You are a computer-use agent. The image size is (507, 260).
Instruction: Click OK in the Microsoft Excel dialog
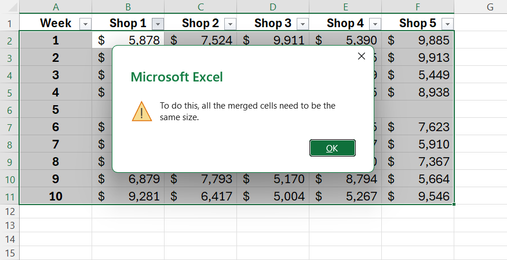tap(333, 148)
